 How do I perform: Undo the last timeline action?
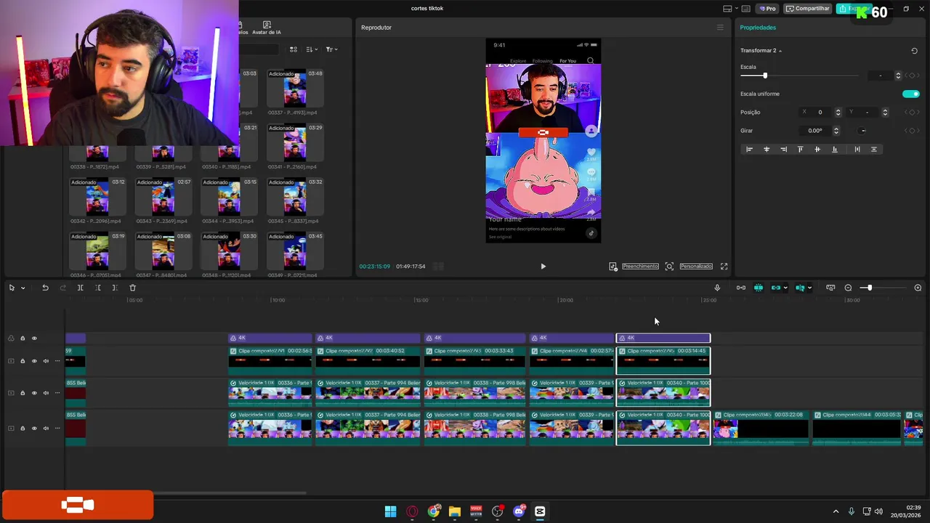point(45,288)
